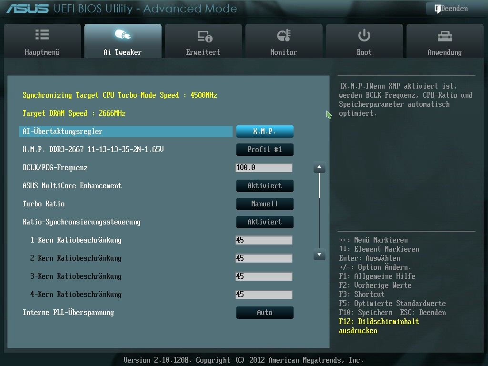Viewport: 488px width, 366px height.
Task: Open the Hauptmenü tab
Action: [x=42, y=41]
